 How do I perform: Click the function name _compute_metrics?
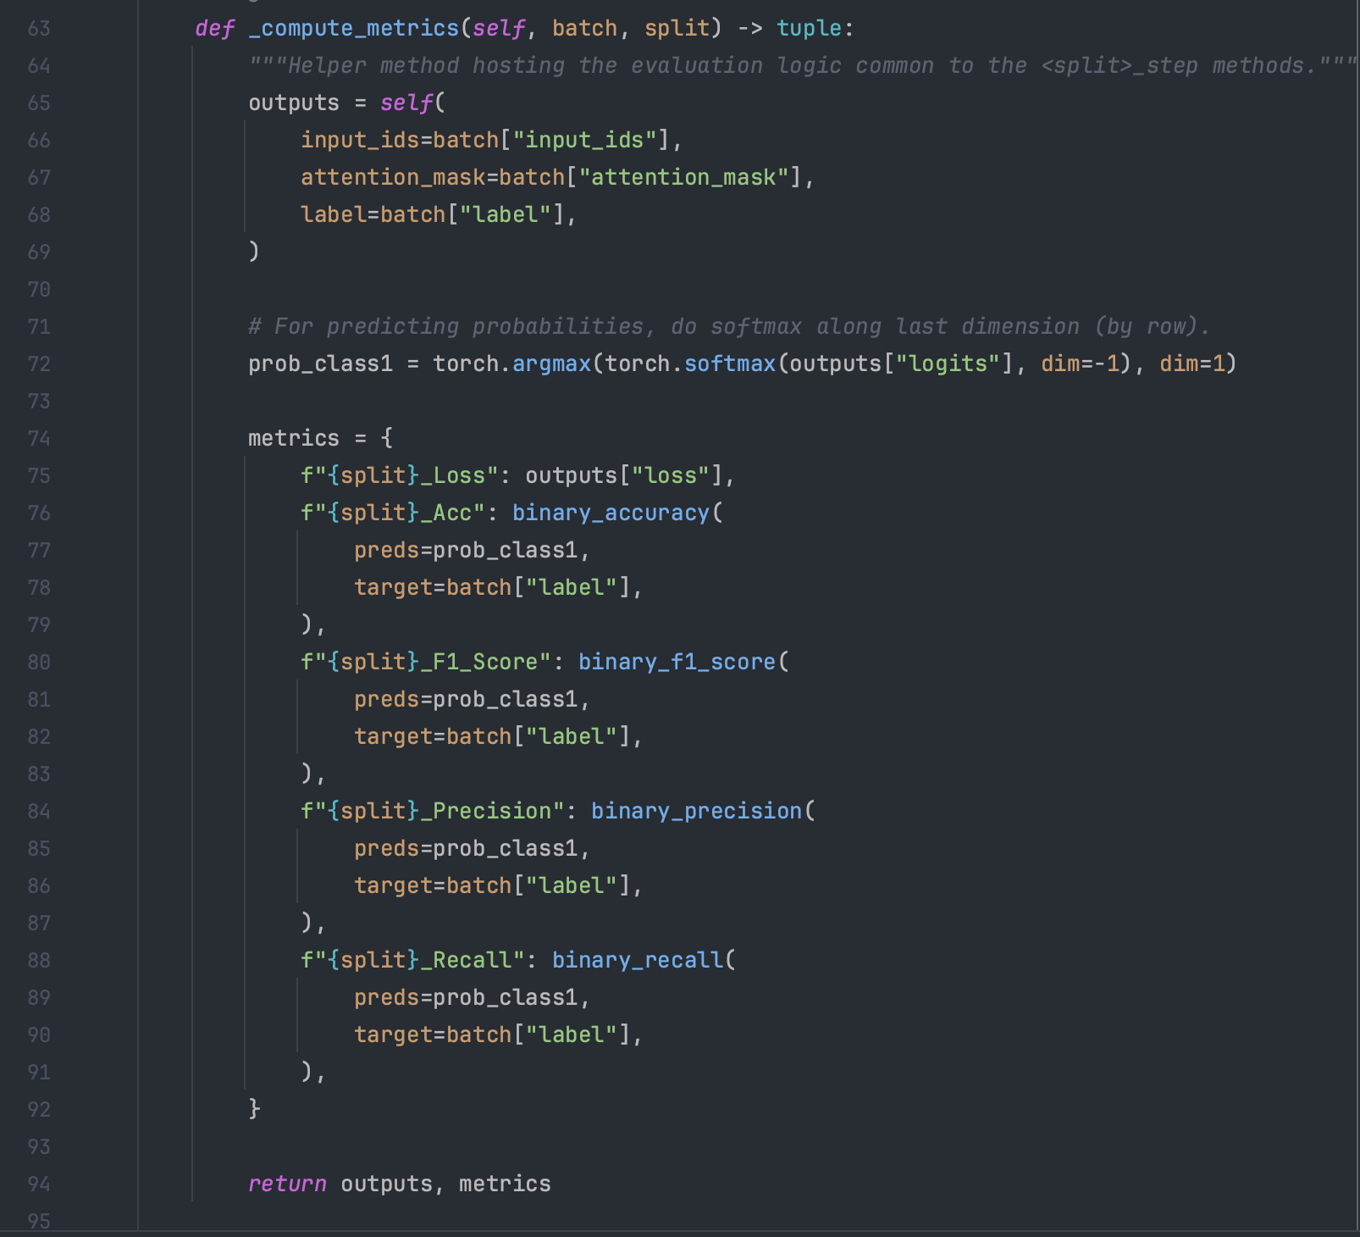click(354, 29)
